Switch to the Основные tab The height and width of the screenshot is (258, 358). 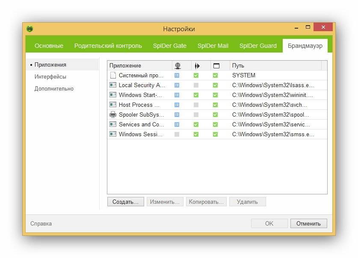coord(49,46)
